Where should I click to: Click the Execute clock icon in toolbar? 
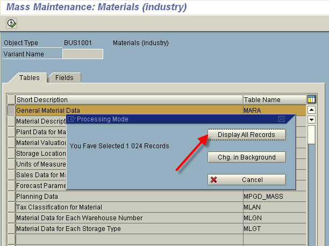11,23
